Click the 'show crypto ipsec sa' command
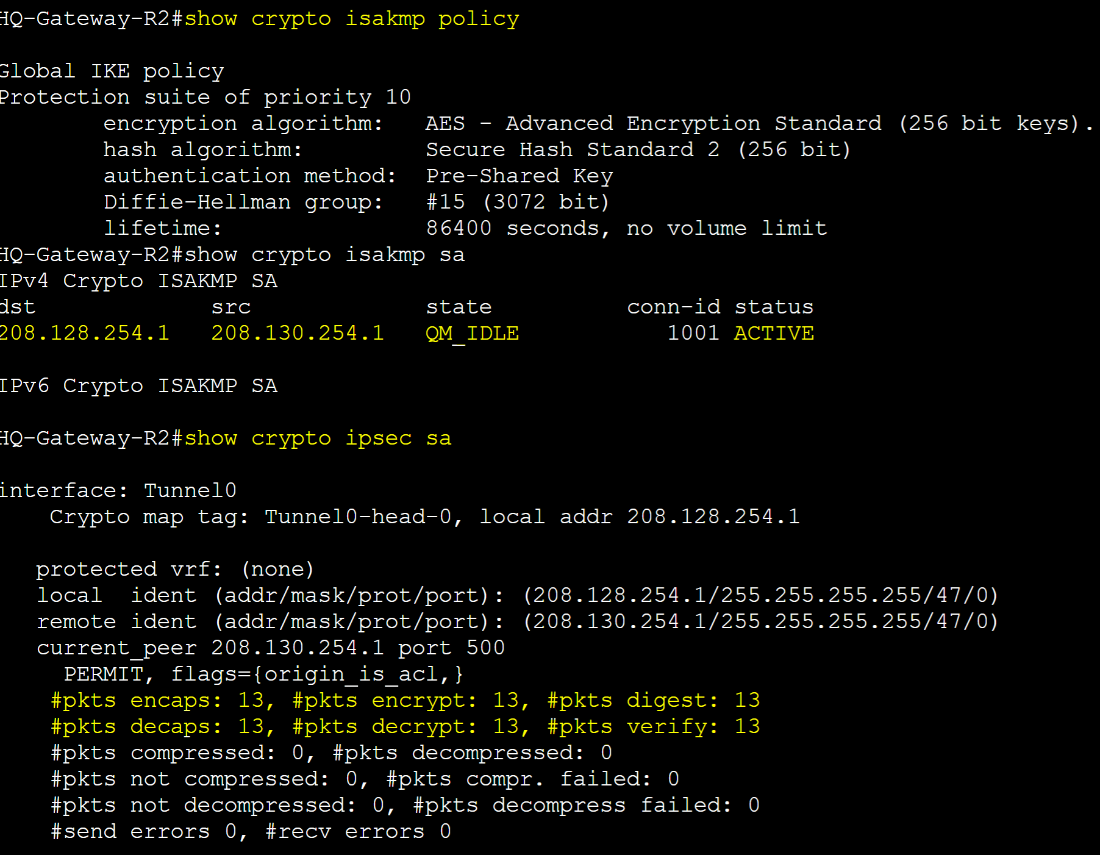Screen dimensions: 1100x855 (x=318, y=438)
